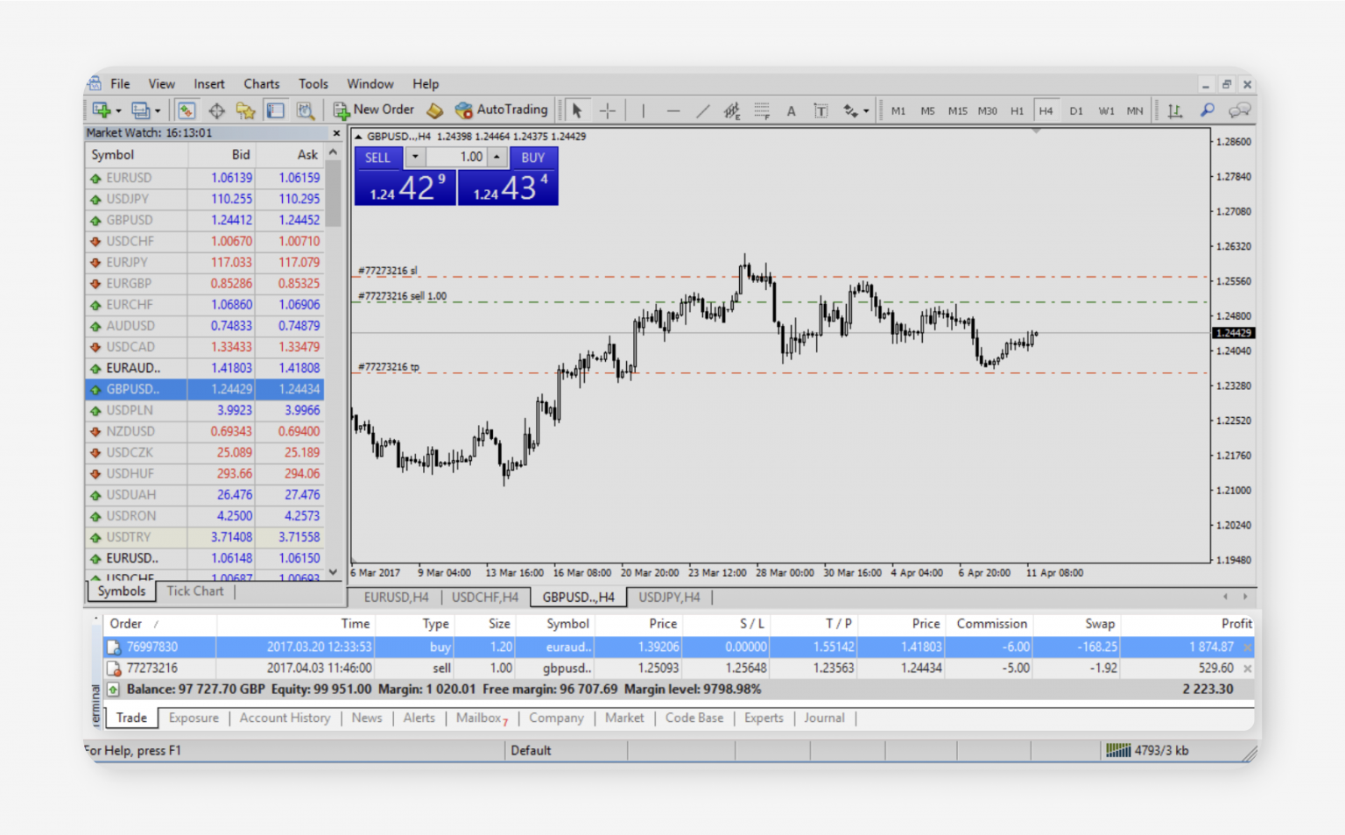The height and width of the screenshot is (835, 1345).
Task: Toggle AutoTrading on
Action: 502,110
